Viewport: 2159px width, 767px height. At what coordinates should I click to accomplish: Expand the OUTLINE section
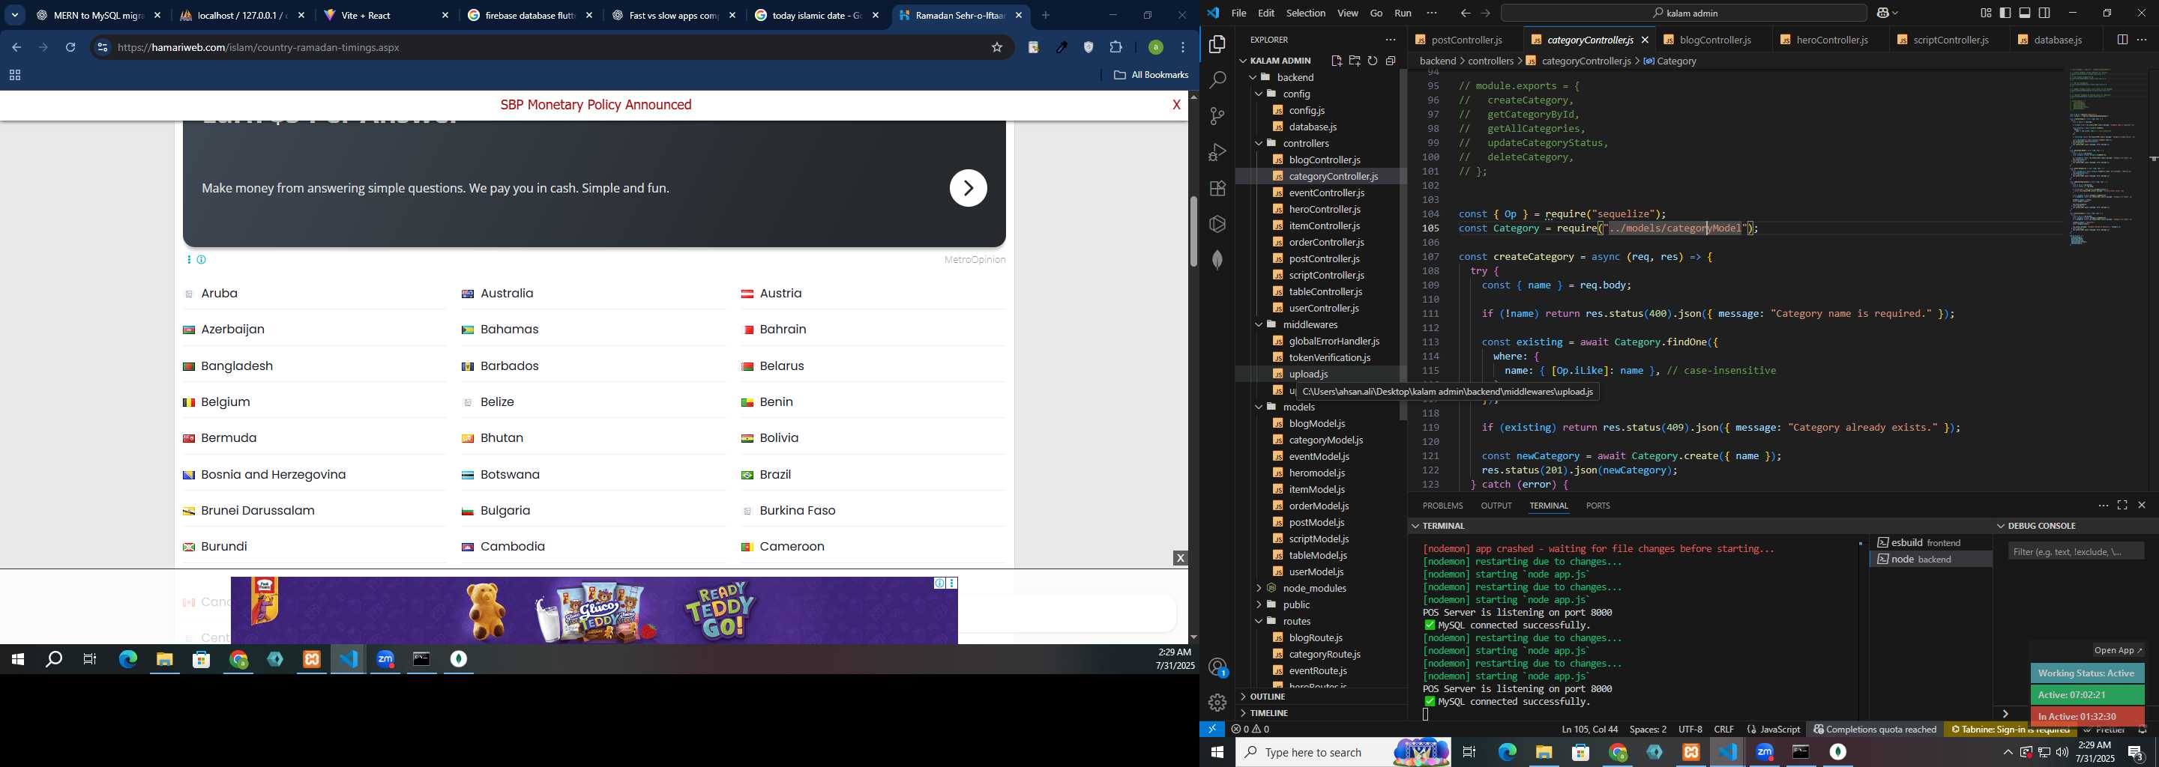(1321, 697)
